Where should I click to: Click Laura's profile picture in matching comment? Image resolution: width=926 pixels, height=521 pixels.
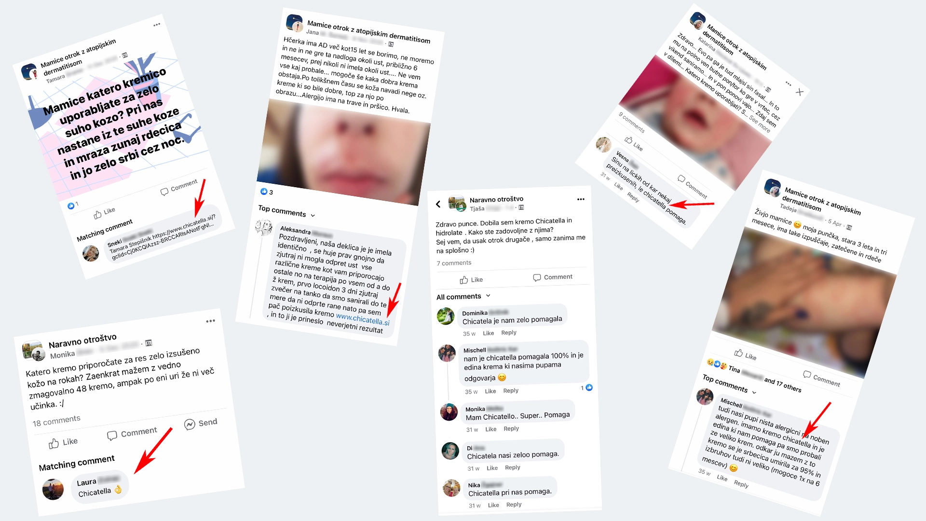(53, 490)
